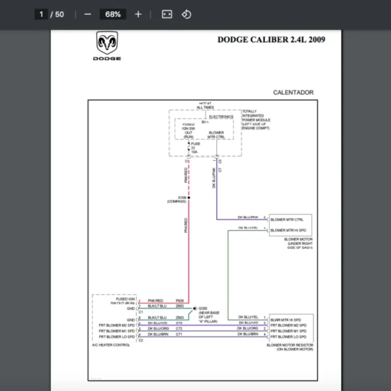Viewport: 391px width, 391px height.
Task: Click the Totally Integrated Power Module label
Action: pyautogui.click(x=257, y=120)
